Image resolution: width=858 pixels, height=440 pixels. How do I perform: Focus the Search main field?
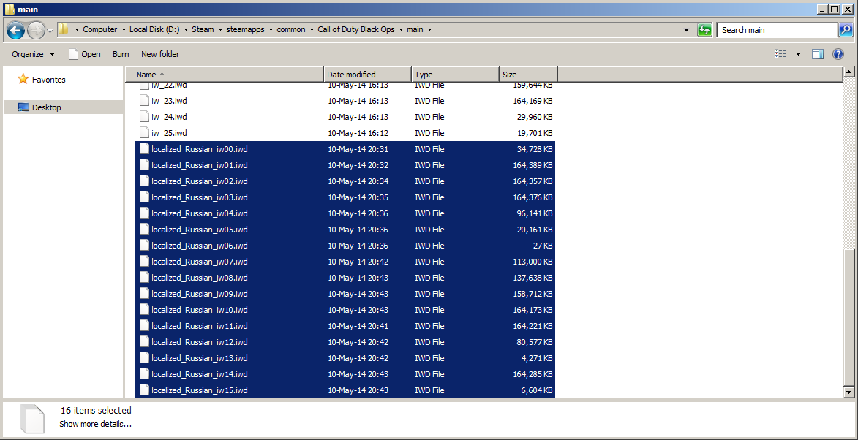click(x=777, y=30)
